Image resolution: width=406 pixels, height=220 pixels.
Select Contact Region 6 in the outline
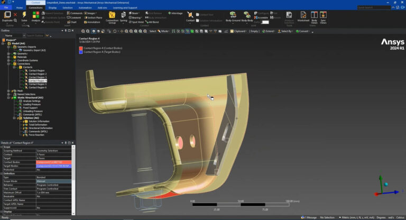point(38,87)
